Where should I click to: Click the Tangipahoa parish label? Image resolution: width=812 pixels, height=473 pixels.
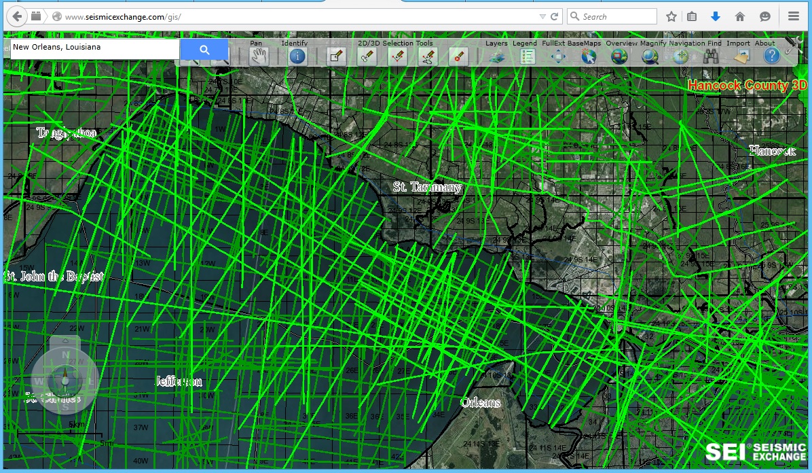tap(67, 133)
